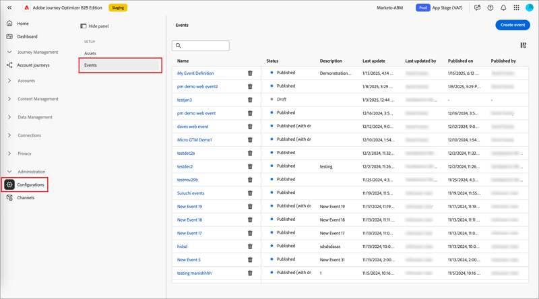This screenshot has width=539, height=299.
Task: Select Assets in the setup panel
Action: [90, 53]
